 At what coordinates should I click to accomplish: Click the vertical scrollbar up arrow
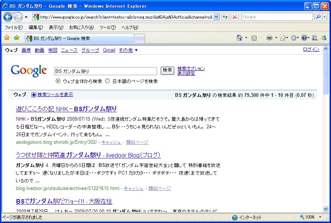(x=326, y=49)
